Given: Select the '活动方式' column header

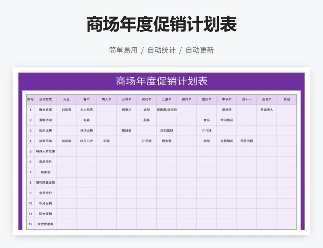Looking at the screenshot, I should point(45,100).
